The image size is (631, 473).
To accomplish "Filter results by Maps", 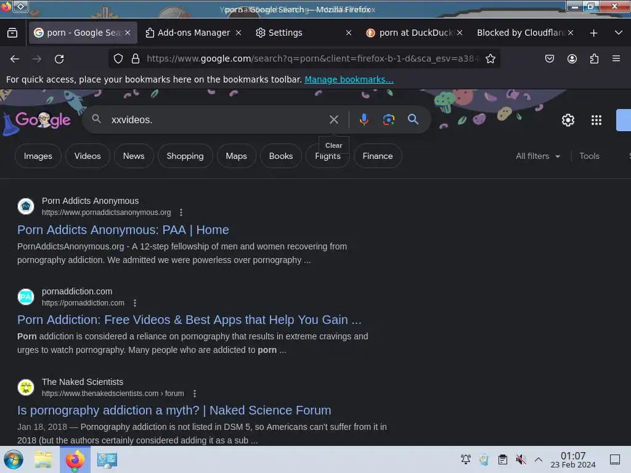I will [236, 156].
